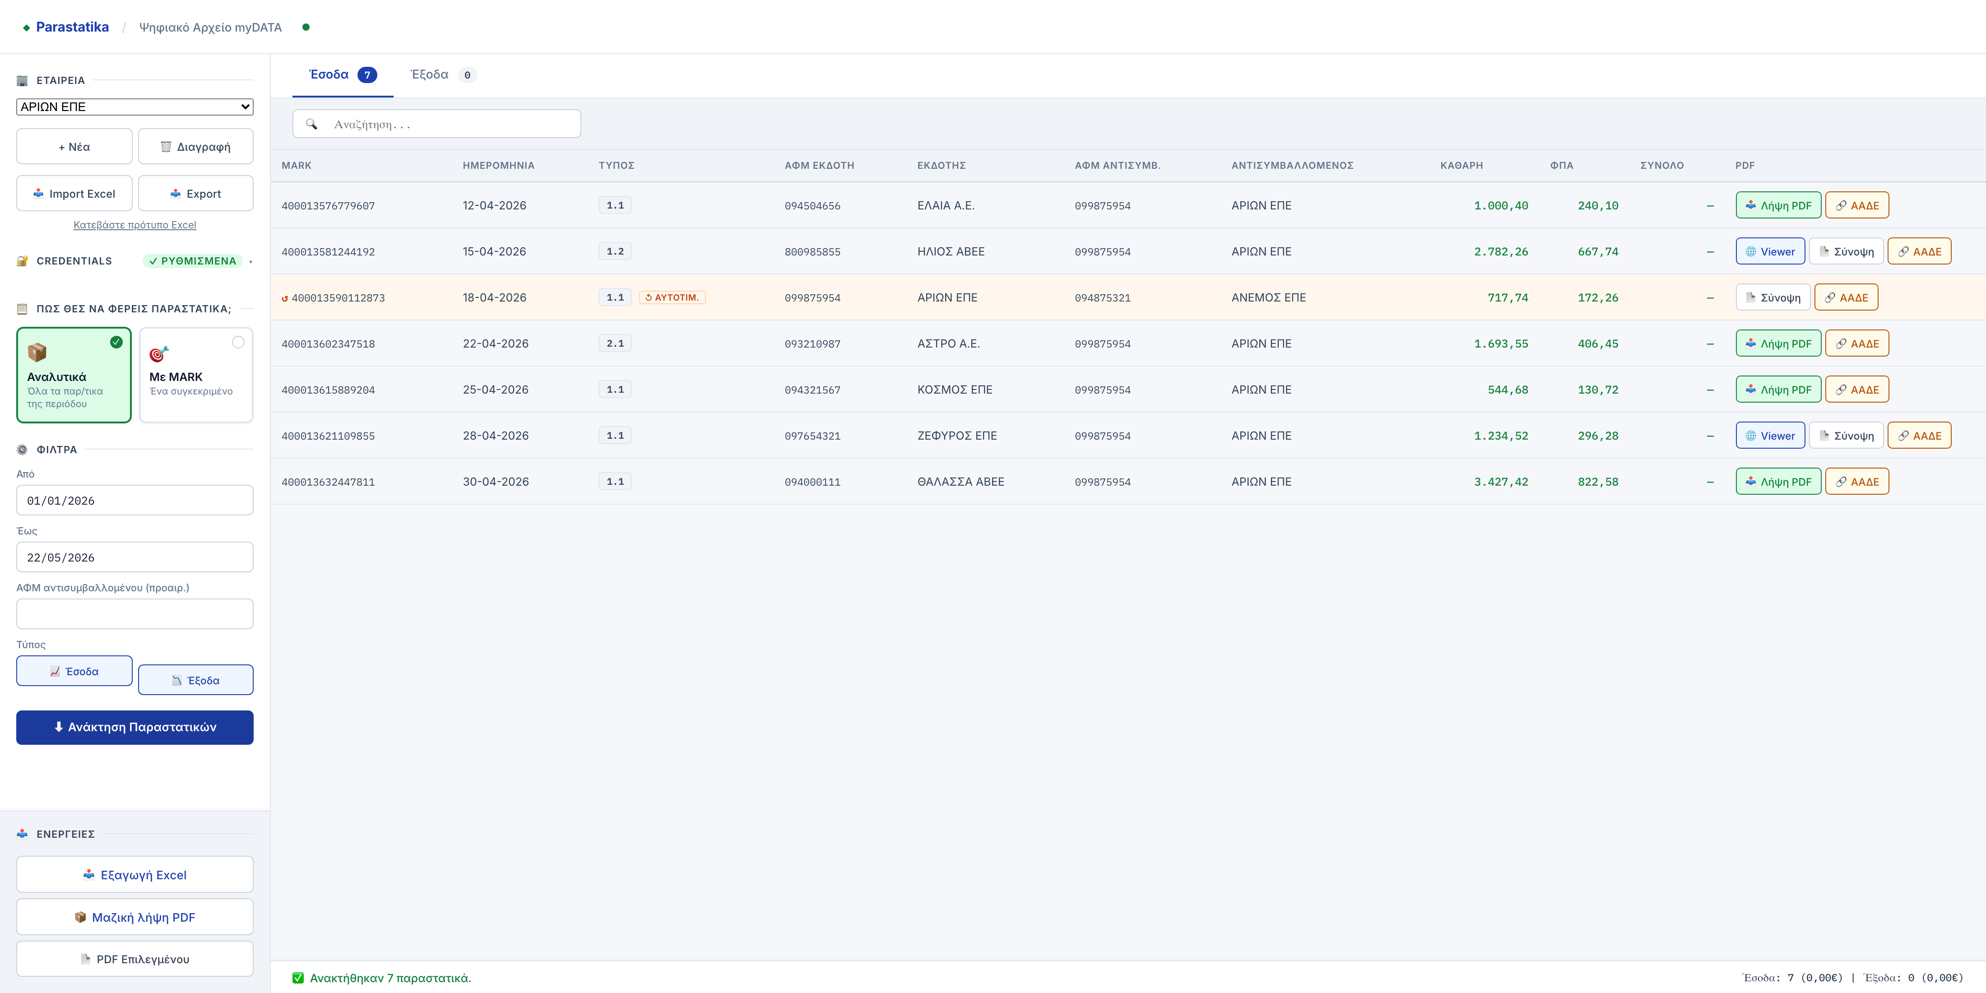Click the net amount 3.427,42
This screenshot has width=1986, height=993.
click(x=1500, y=482)
